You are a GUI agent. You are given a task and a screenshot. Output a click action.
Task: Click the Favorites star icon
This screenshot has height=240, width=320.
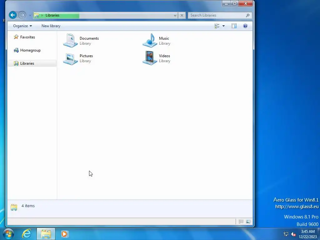point(16,37)
